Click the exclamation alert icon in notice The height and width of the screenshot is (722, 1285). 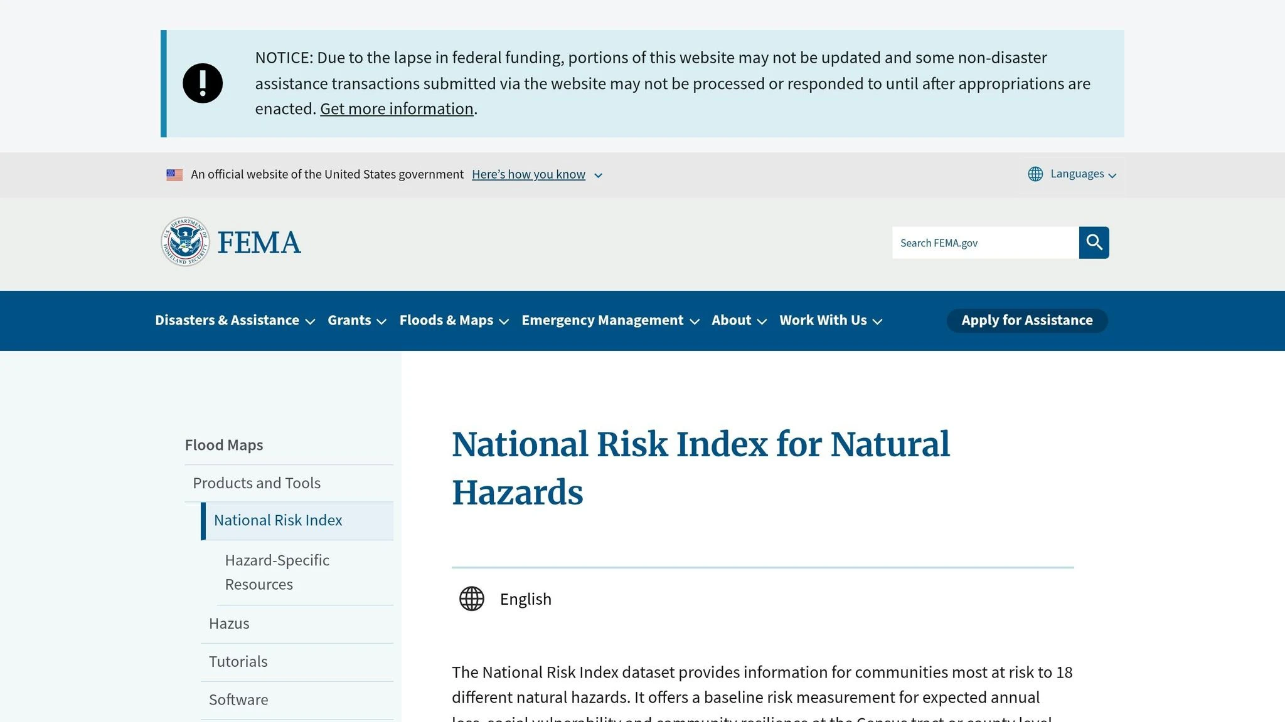(x=203, y=83)
